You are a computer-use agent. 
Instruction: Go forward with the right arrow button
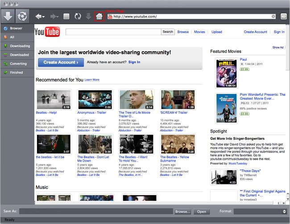pos(54,16)
